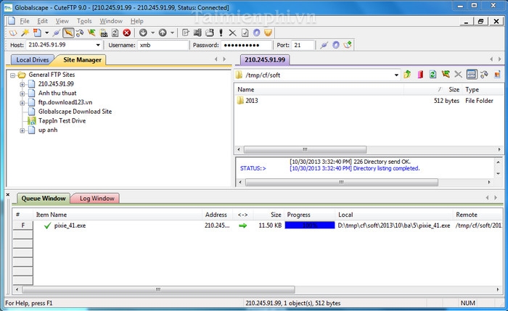Click the toolbar icon left of new folder
This screenshot has height=311, width=508.
pyautogui.click(x=197, y=33)
